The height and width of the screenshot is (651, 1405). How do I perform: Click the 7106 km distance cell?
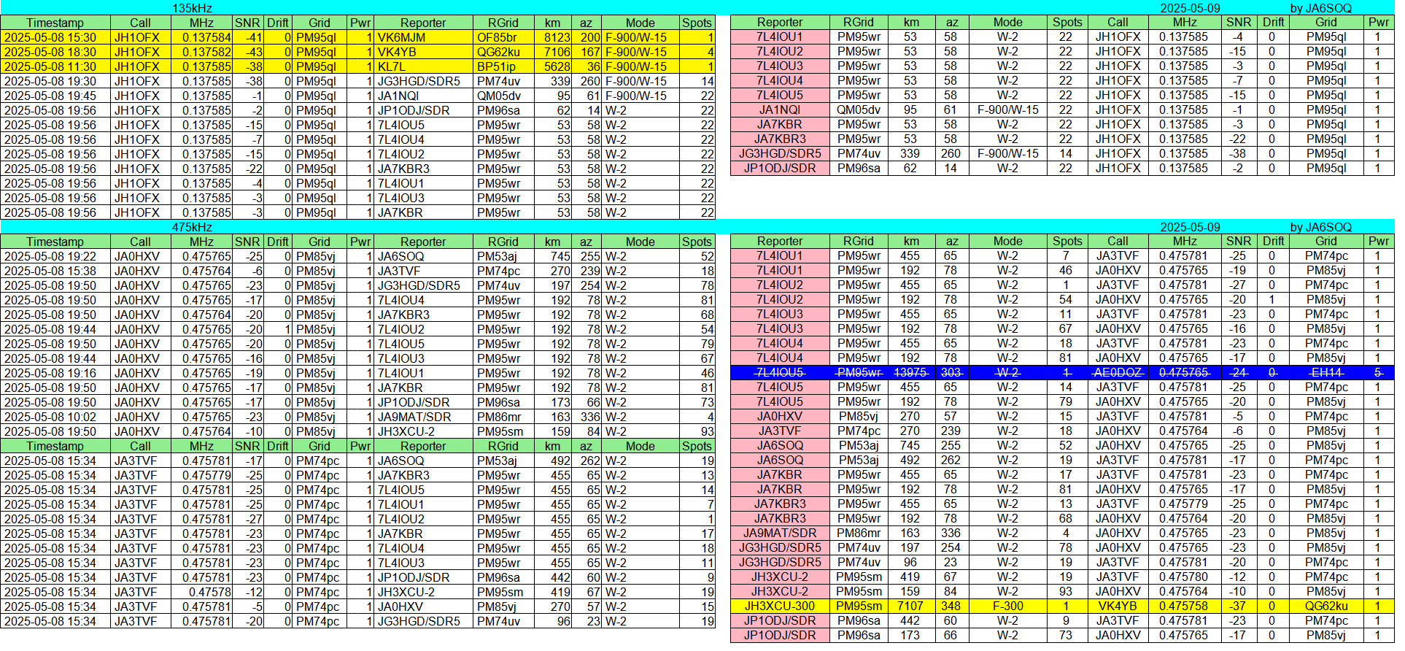click(x=553, y=52)
